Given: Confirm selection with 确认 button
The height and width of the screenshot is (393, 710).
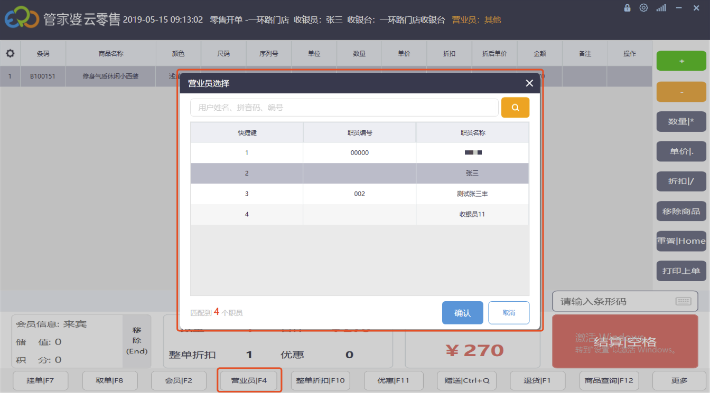Looking at the screenshot, I should pos(462,313).
